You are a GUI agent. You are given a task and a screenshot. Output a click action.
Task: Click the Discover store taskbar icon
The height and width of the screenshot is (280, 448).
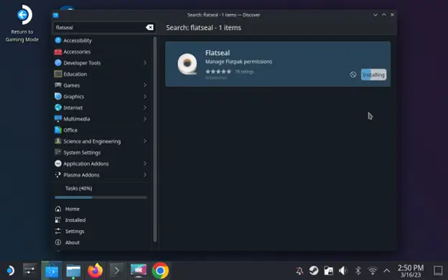tap(52, 270)
